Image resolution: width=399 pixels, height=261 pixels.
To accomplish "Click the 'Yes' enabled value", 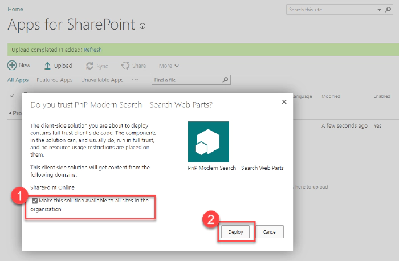I will point(377,126).
